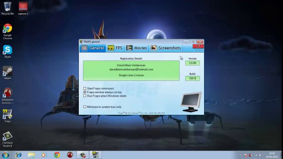The image size is (283, 159).
Task: Launch Internet Explorer from taskbar
Action: click(x=19, y=155)
